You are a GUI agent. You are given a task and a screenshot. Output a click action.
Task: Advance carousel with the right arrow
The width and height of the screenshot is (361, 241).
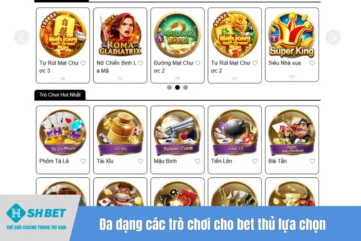pyautogui.click(x=333, y=37)
